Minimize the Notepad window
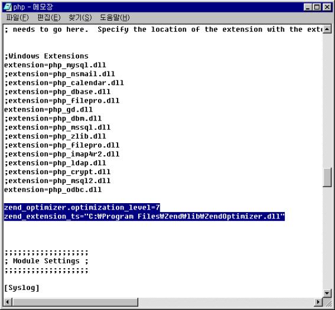335x310 pixels. tap(308, 7)
